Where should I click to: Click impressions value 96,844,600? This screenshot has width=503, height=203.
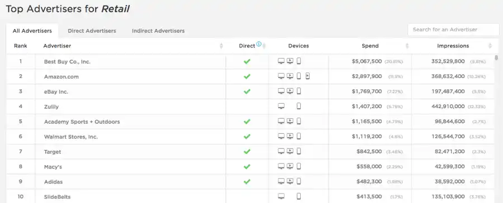click(x=449, y=122)
